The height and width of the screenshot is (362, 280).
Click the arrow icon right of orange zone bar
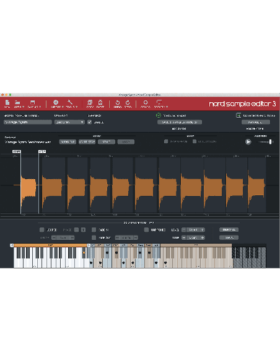pyautogui.click(x=89, y=245)
